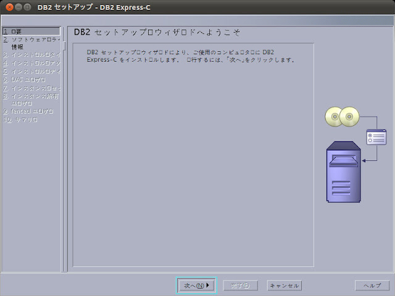Select step 9 fenced user
Screen dimensions: 395x296
(x=28, y=111)
